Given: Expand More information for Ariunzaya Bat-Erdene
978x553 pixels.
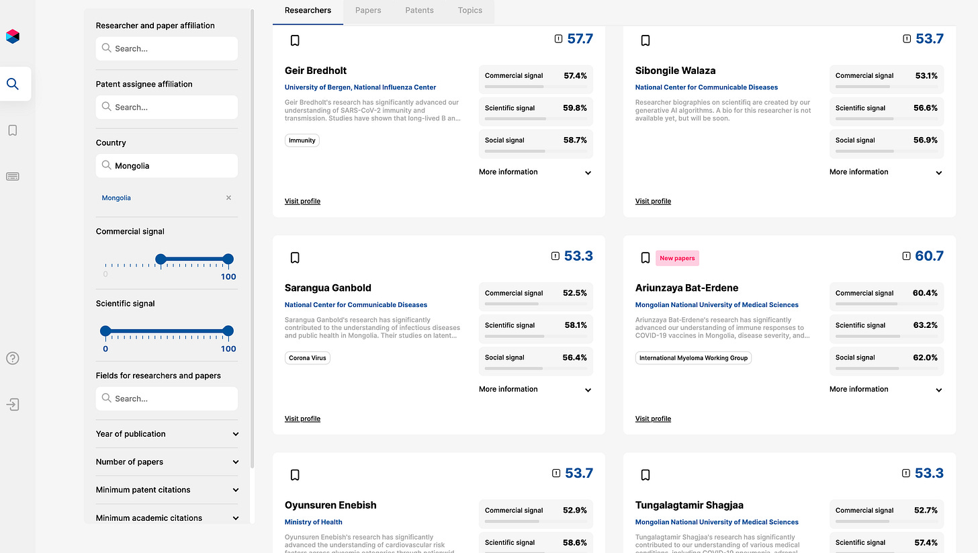Looking at the screenshot, I should pos(887,389).
